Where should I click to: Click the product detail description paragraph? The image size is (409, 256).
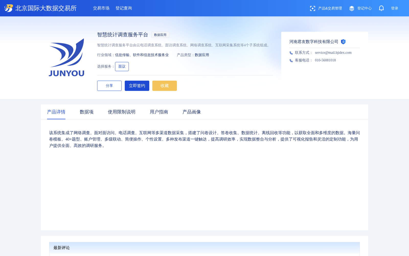tap(204, 139)
